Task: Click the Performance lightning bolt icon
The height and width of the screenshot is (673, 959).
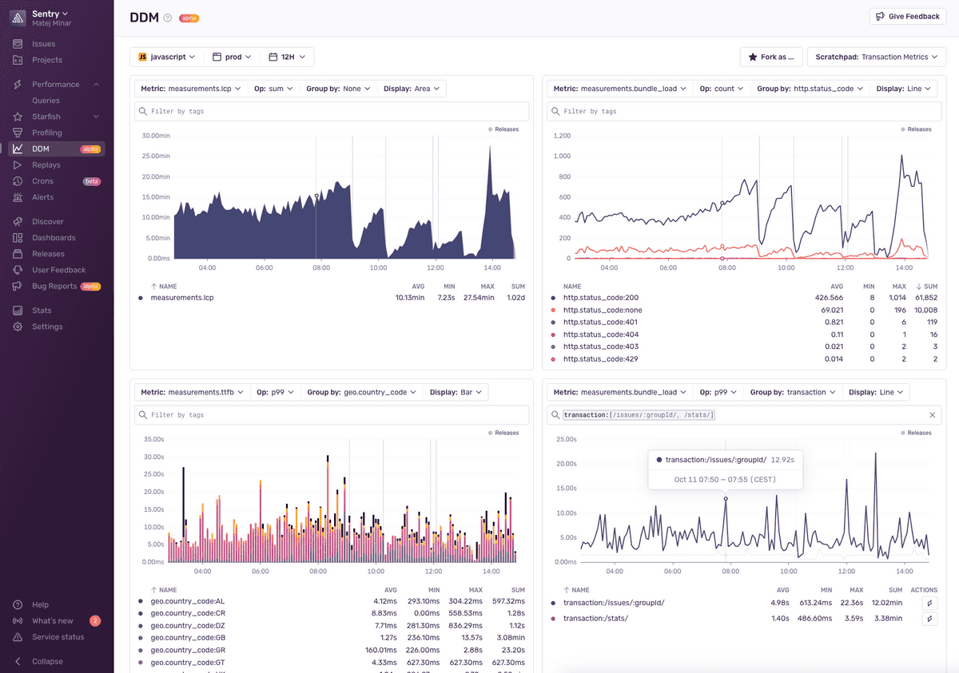Action: [18, 85]
